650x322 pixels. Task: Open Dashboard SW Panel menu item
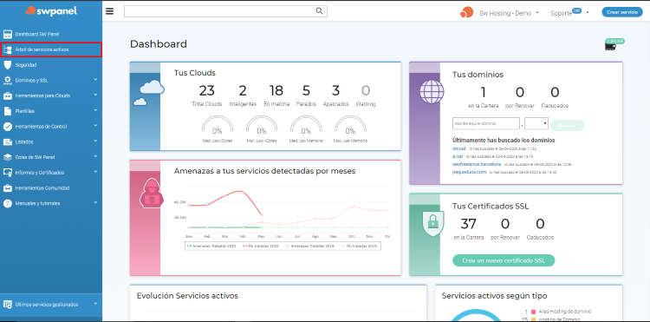point(51,34)
